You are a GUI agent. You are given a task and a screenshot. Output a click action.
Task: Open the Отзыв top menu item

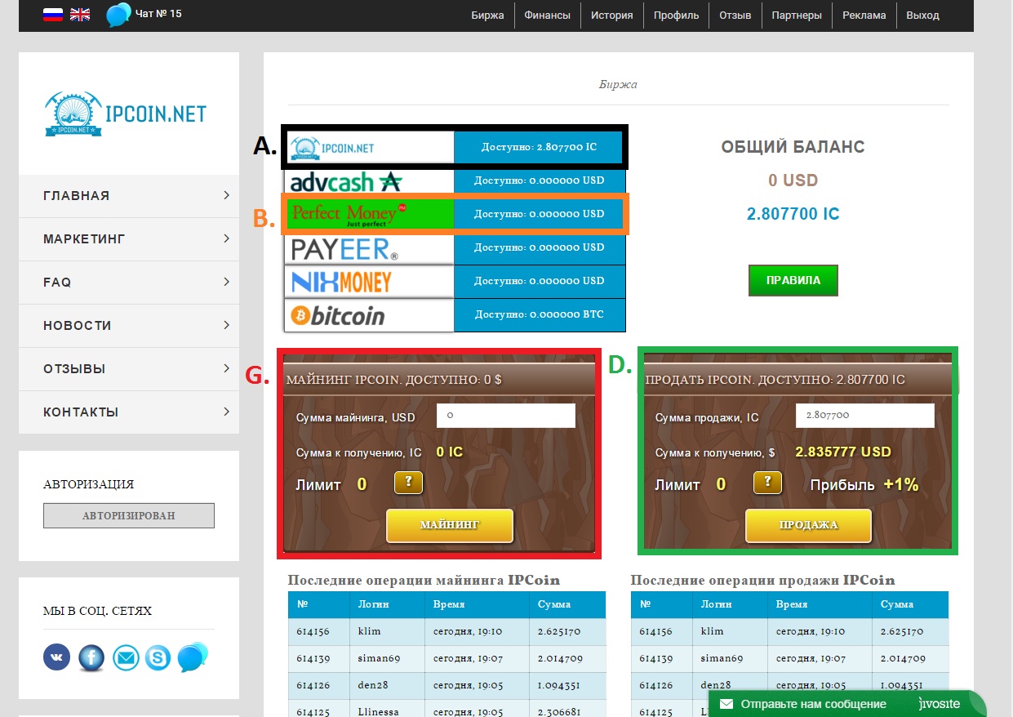[735, 15]
